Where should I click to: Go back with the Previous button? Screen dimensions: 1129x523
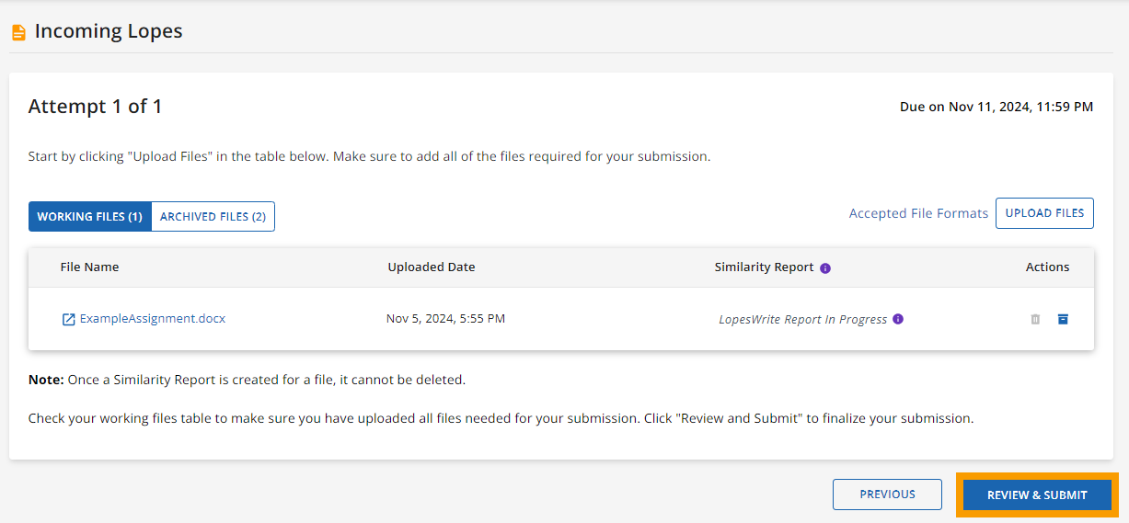tap(887, 495)
